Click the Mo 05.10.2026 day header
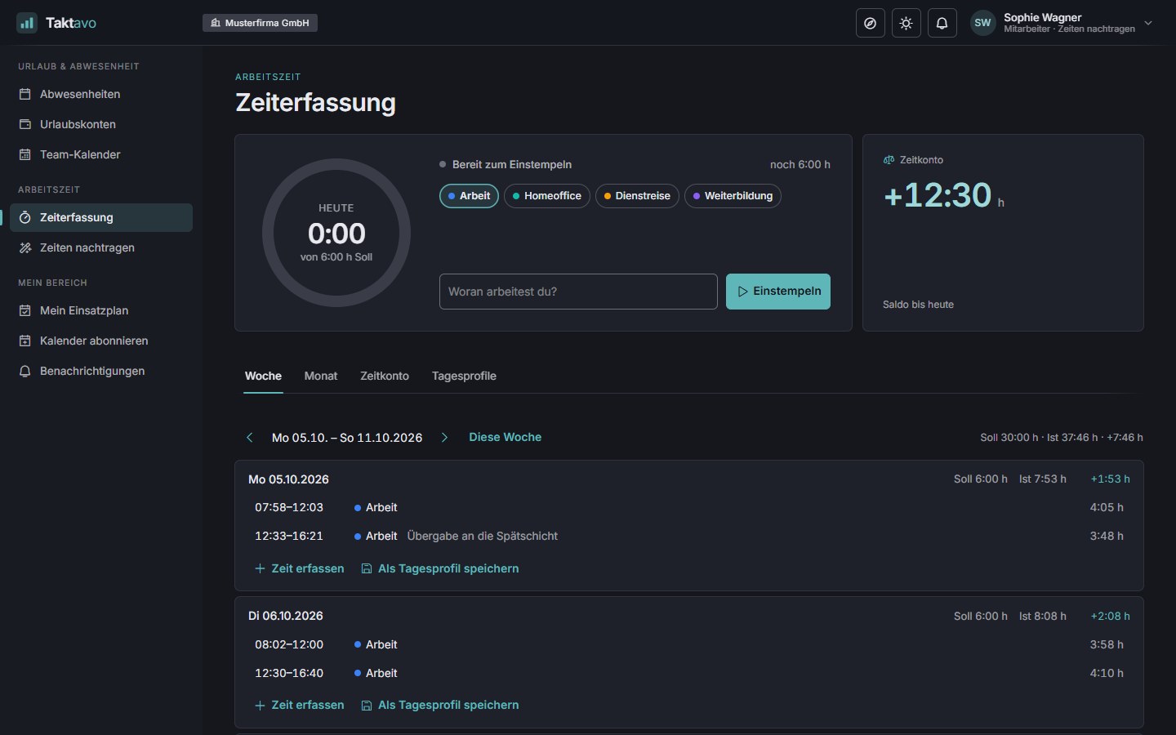1176x735 pixels. coord(288,479)
